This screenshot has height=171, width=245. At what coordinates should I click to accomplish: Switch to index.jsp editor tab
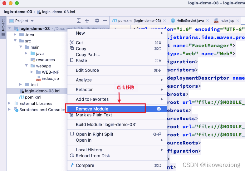pyautogui.click(x=227, y=21)
